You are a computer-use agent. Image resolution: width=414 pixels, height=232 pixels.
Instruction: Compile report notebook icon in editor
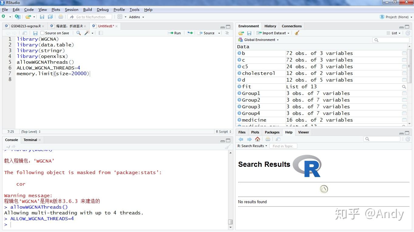coord(101,33)
